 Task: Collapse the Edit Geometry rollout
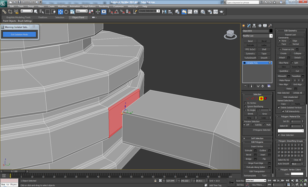pos(291,31)
